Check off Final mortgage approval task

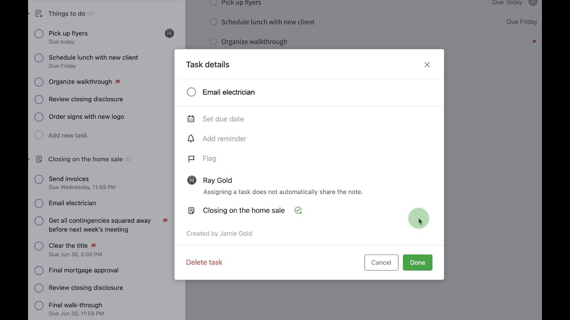(39, 270)
